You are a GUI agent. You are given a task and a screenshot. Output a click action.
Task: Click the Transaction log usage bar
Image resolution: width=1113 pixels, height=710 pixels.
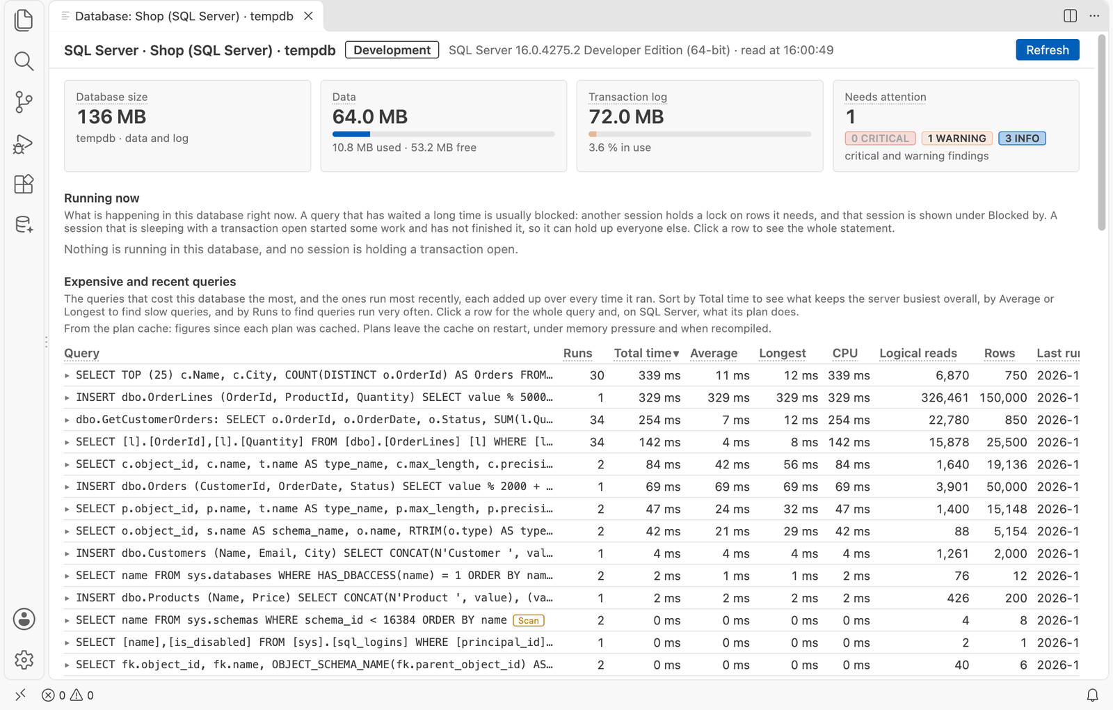[700, 134]
